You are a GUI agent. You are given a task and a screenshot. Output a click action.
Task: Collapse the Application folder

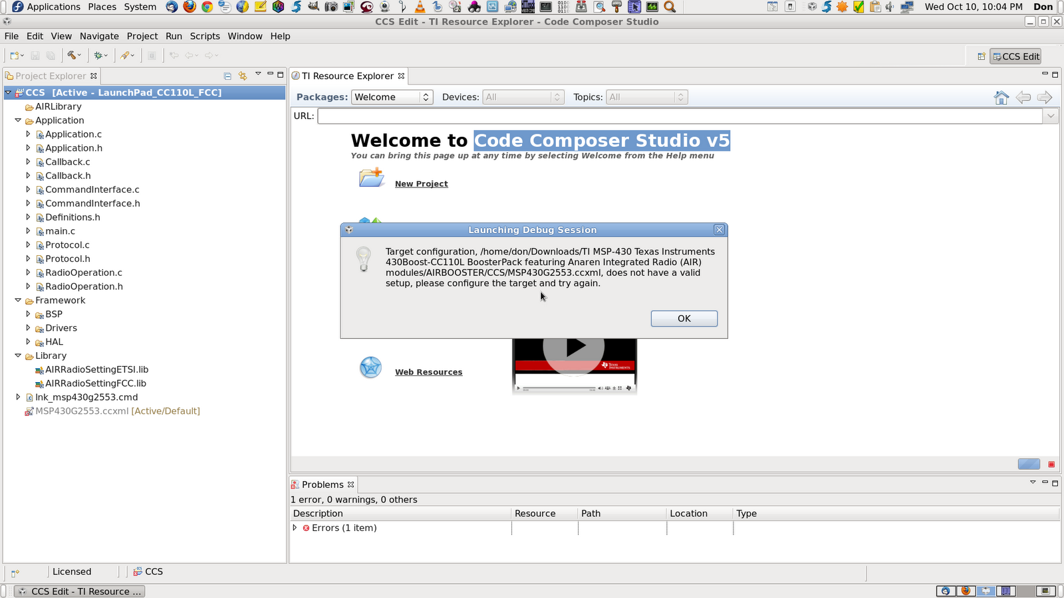[18, 120]
